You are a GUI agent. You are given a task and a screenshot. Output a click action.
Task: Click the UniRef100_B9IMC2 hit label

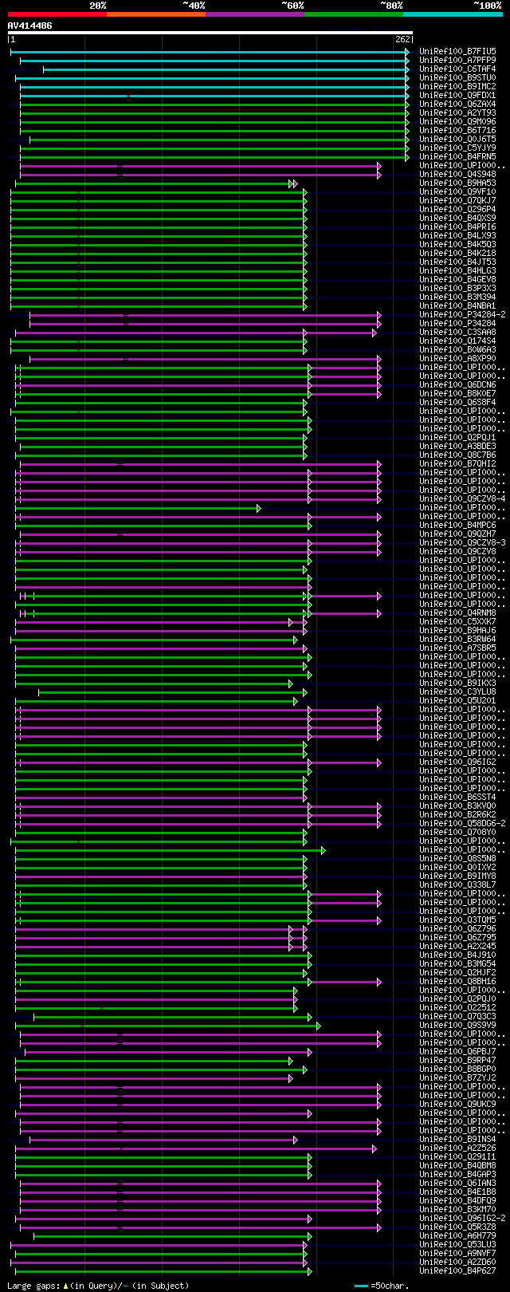(x=457, y=86)
